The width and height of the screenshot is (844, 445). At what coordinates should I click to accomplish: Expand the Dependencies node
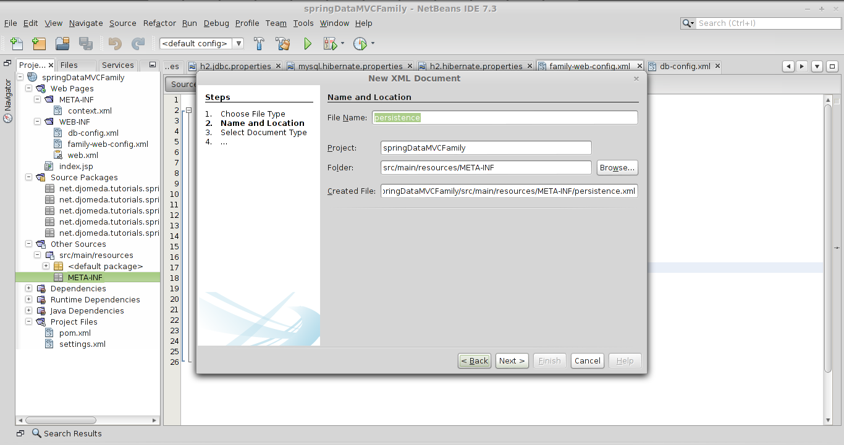pos(28,288)
